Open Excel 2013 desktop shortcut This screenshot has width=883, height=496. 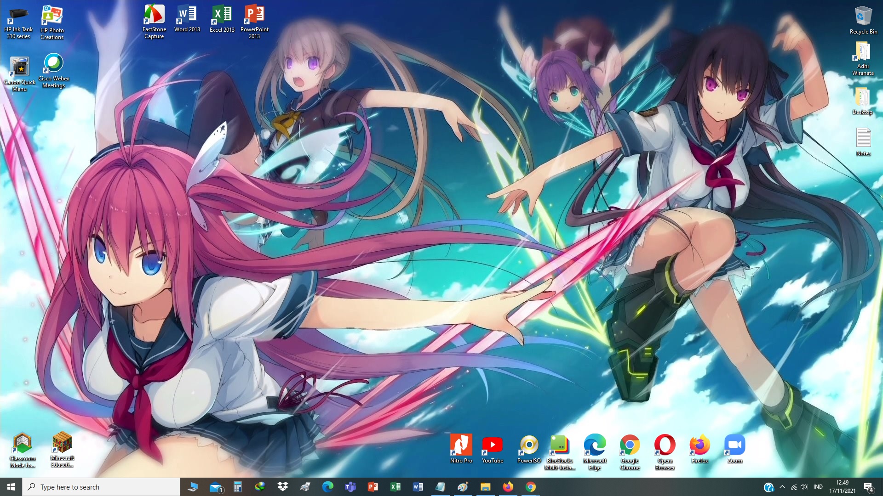pos(222,19)
